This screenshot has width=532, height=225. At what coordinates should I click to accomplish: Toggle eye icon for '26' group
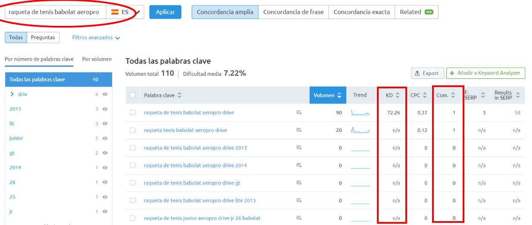coord(105,182)
